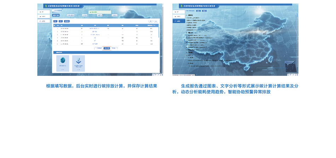This screenshot has height=158, width=336.
Task: Click the blue middle button below the table
Action: click(x=106, y=48)
